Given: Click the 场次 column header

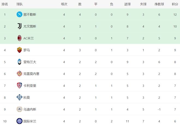Looking at the screenshot, I should click(64, 4).
